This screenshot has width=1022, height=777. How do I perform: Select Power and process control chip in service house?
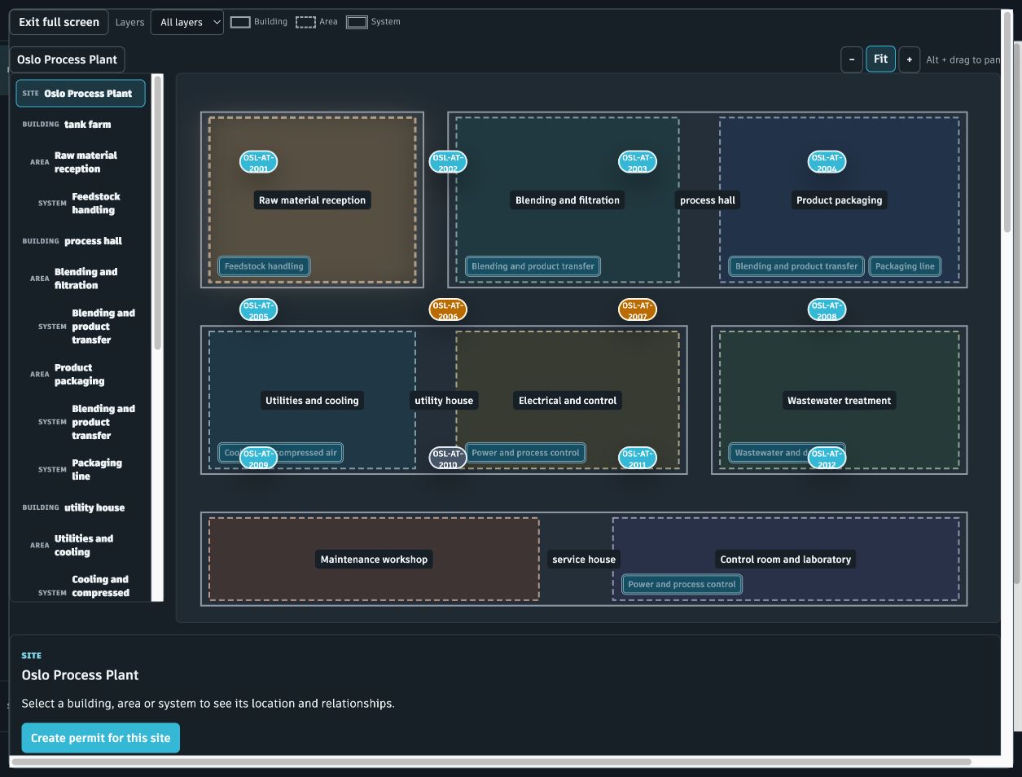click(682, 584)
